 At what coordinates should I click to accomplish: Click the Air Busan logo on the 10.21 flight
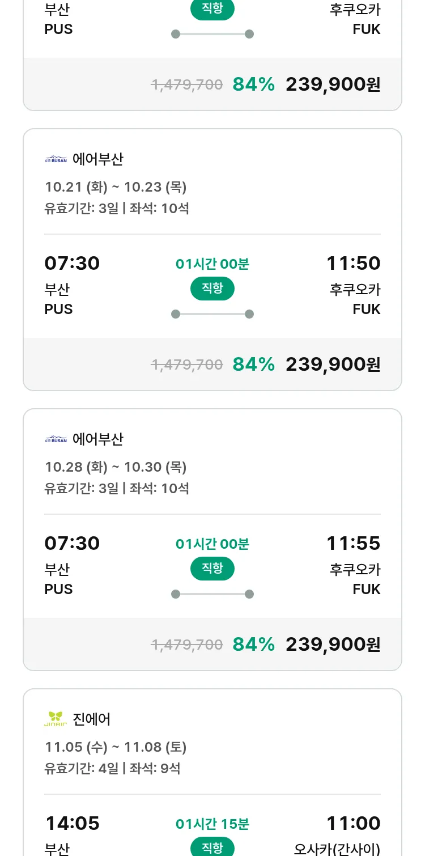click(x=56, y=159)
